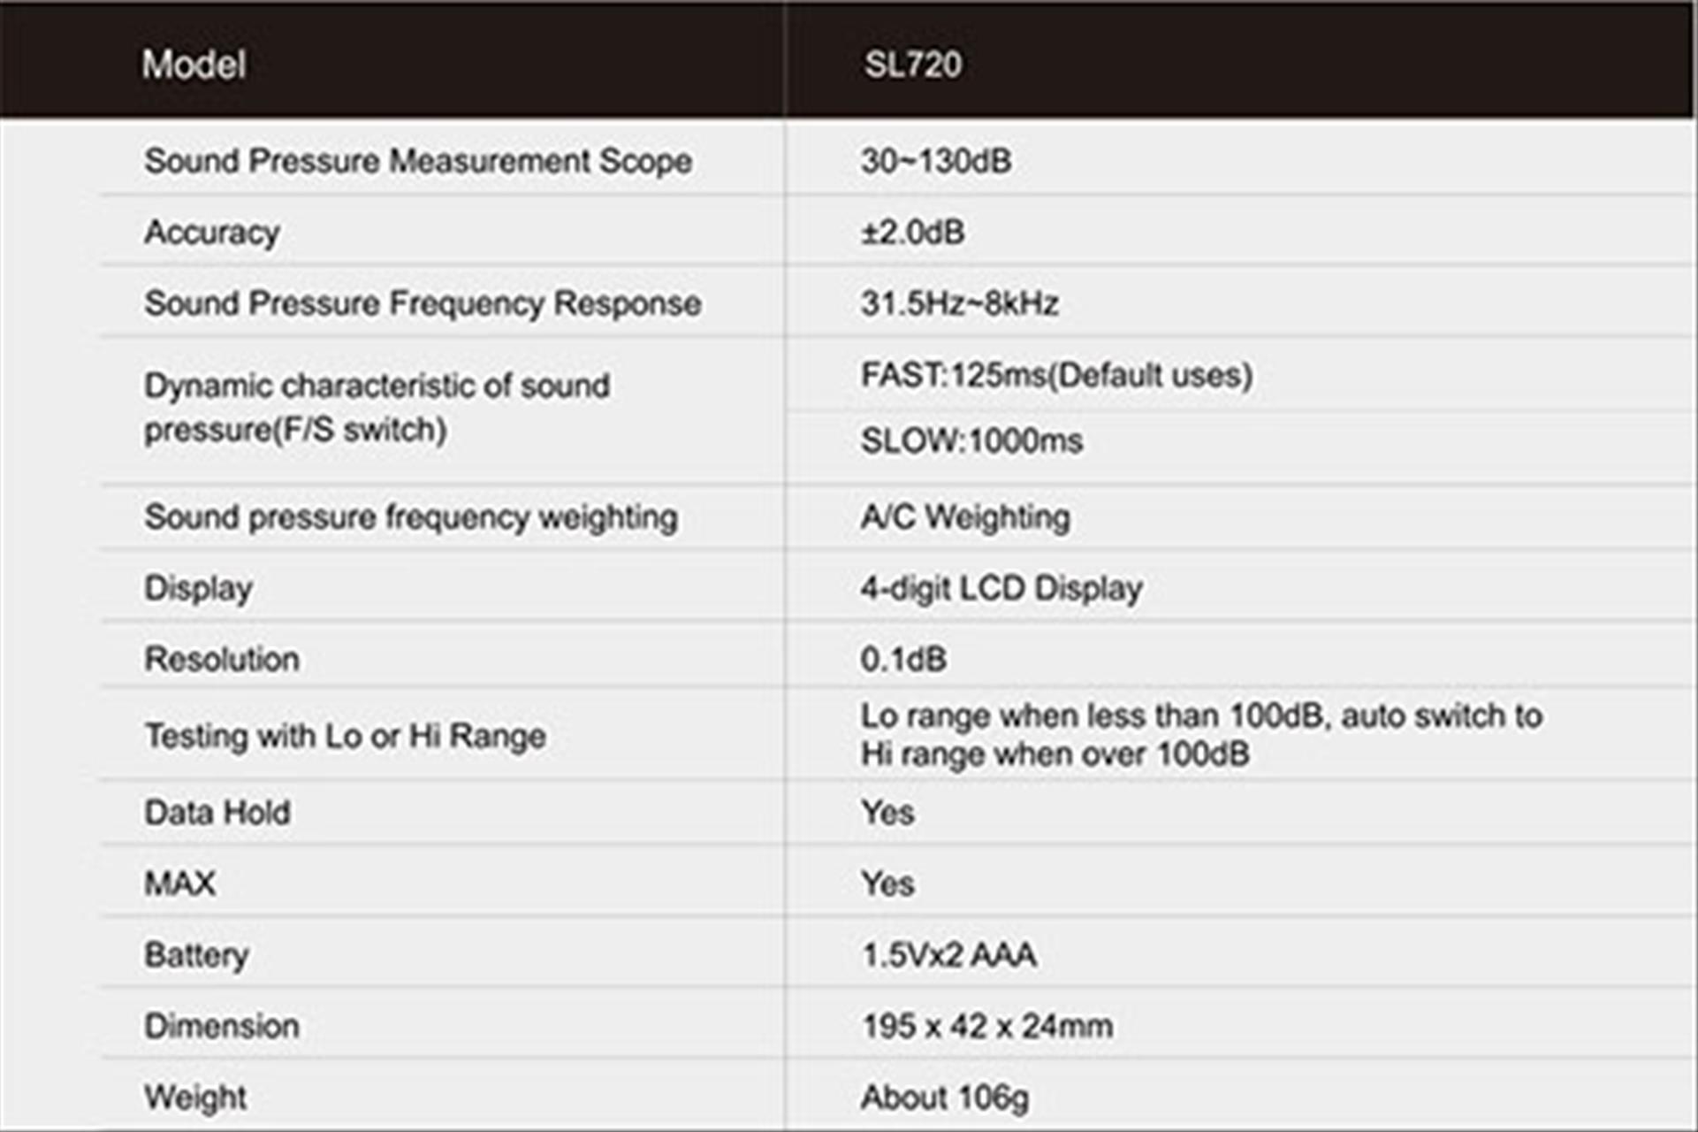
Task: Select the A/C Weighting value
Action: click(965, 517)
